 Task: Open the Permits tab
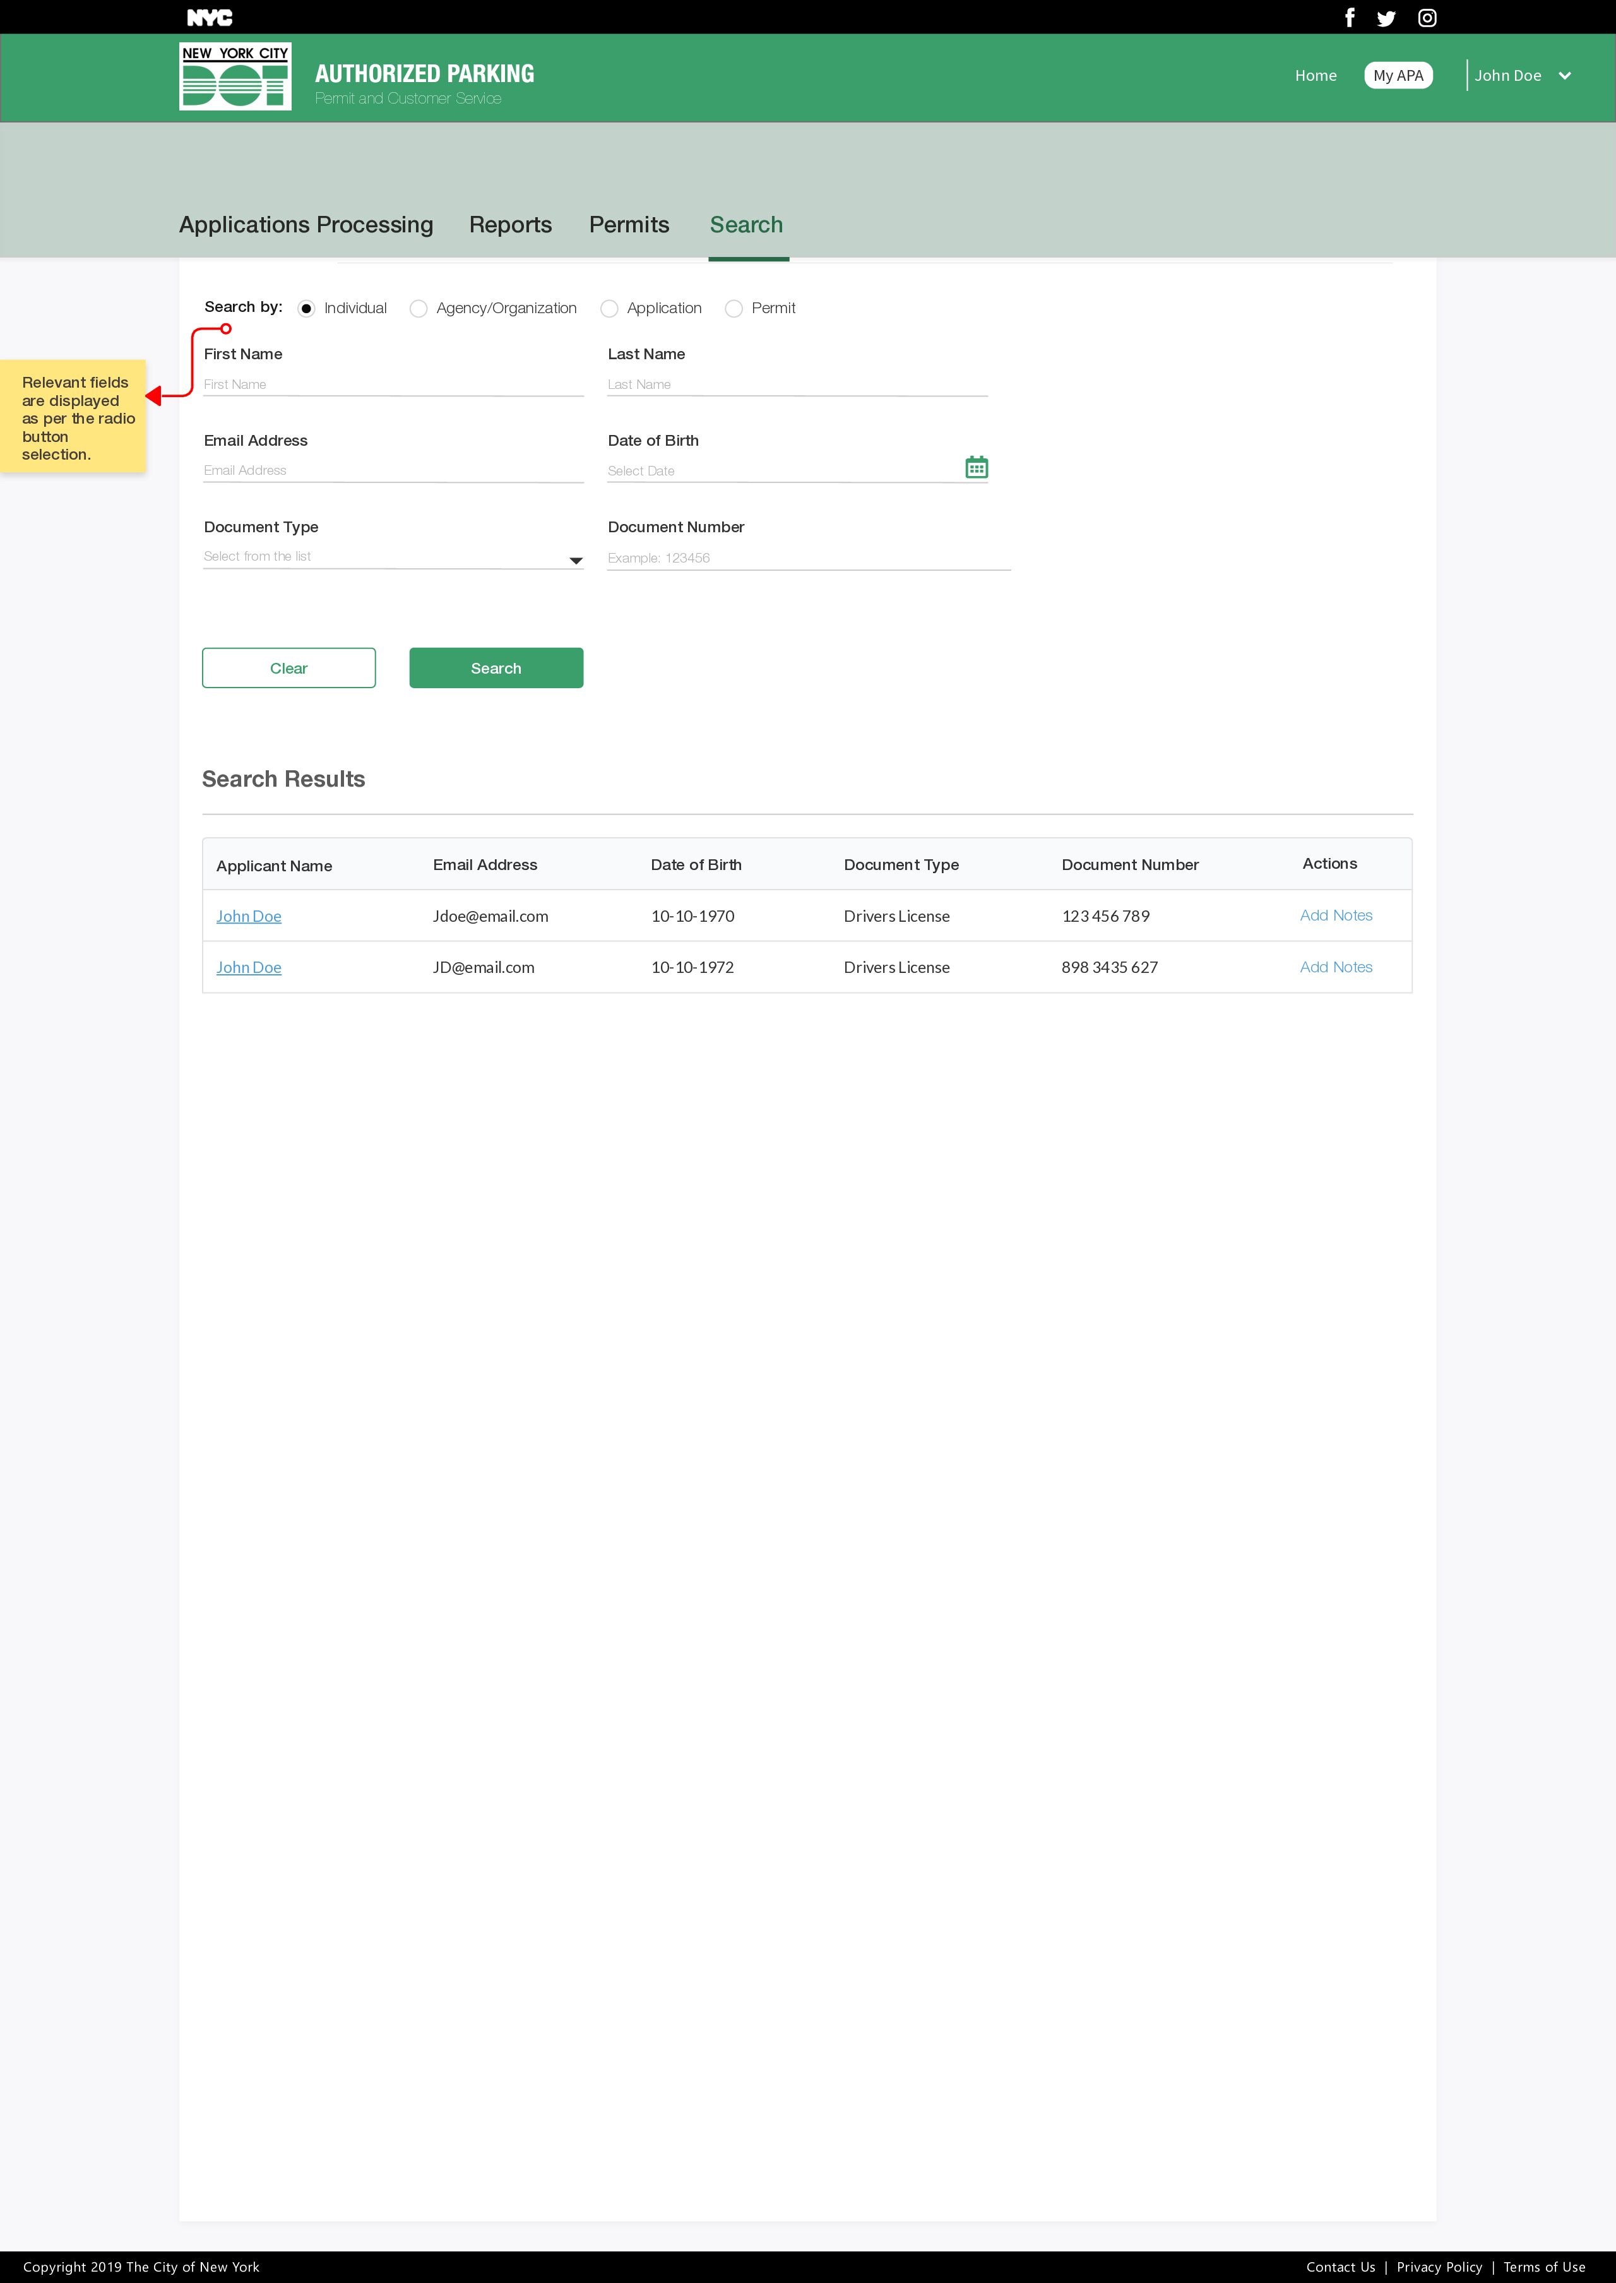tap(629, 225)
